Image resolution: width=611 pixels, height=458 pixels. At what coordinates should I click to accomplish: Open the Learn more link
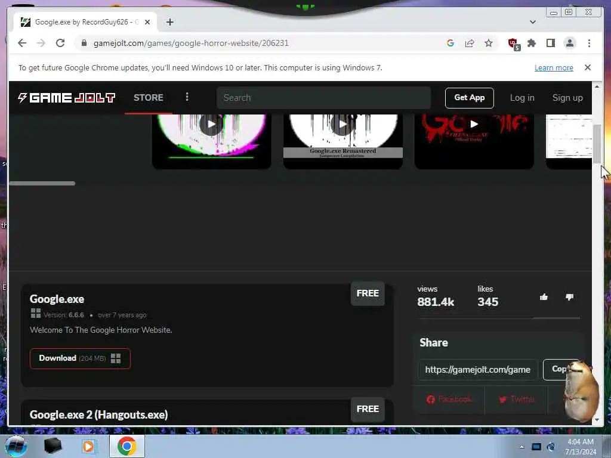coord(554,68)
